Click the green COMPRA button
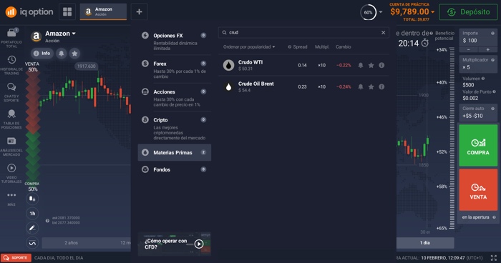 (478, 145)
